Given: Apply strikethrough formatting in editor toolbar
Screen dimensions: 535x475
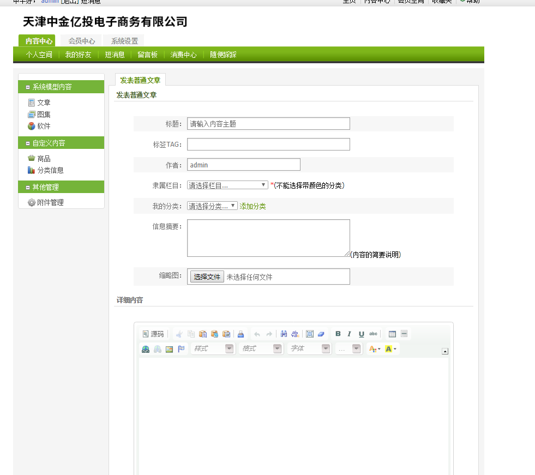Looking at the screenshot, I should click(x=373, y=334).
